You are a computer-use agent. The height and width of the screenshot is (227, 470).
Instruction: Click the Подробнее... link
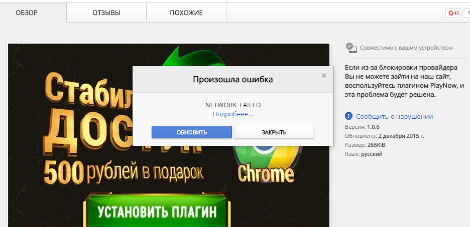point(233,114)
